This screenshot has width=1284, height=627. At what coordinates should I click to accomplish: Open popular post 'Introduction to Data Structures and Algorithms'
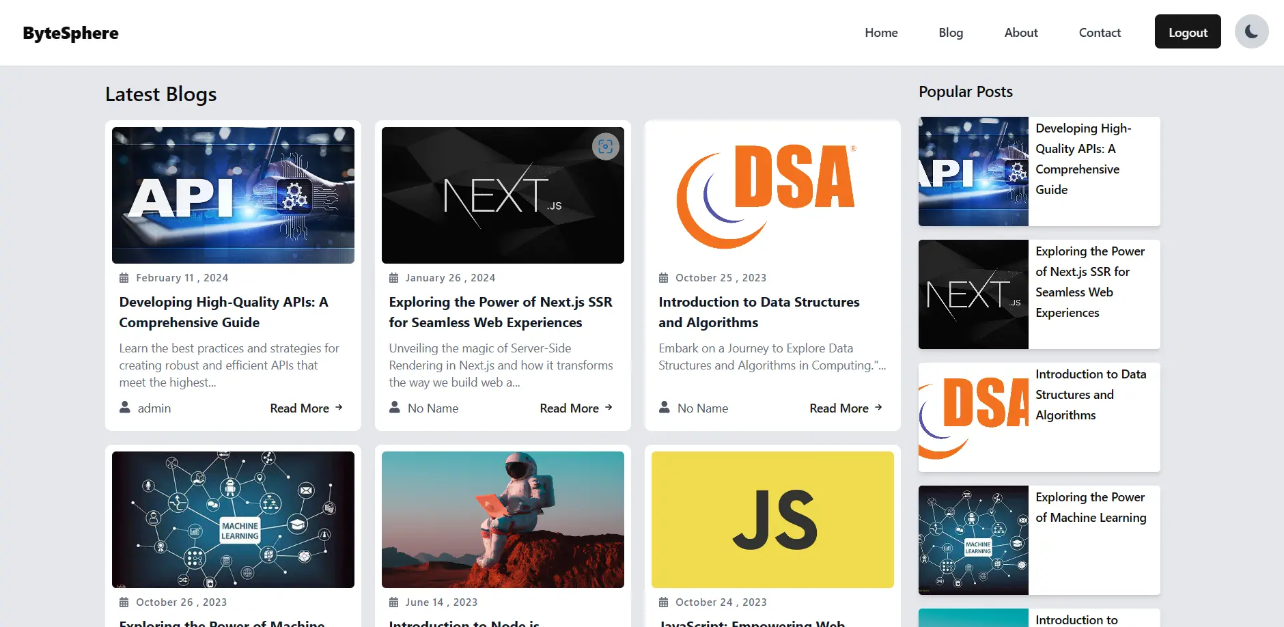[1091, 395]
